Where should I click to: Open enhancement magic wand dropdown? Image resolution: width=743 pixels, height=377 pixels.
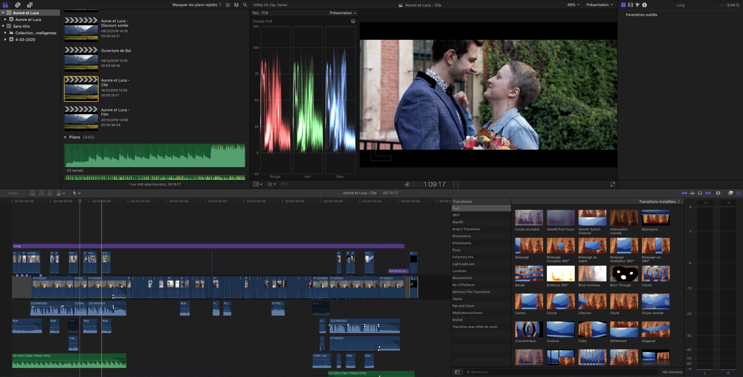[272, 184]
